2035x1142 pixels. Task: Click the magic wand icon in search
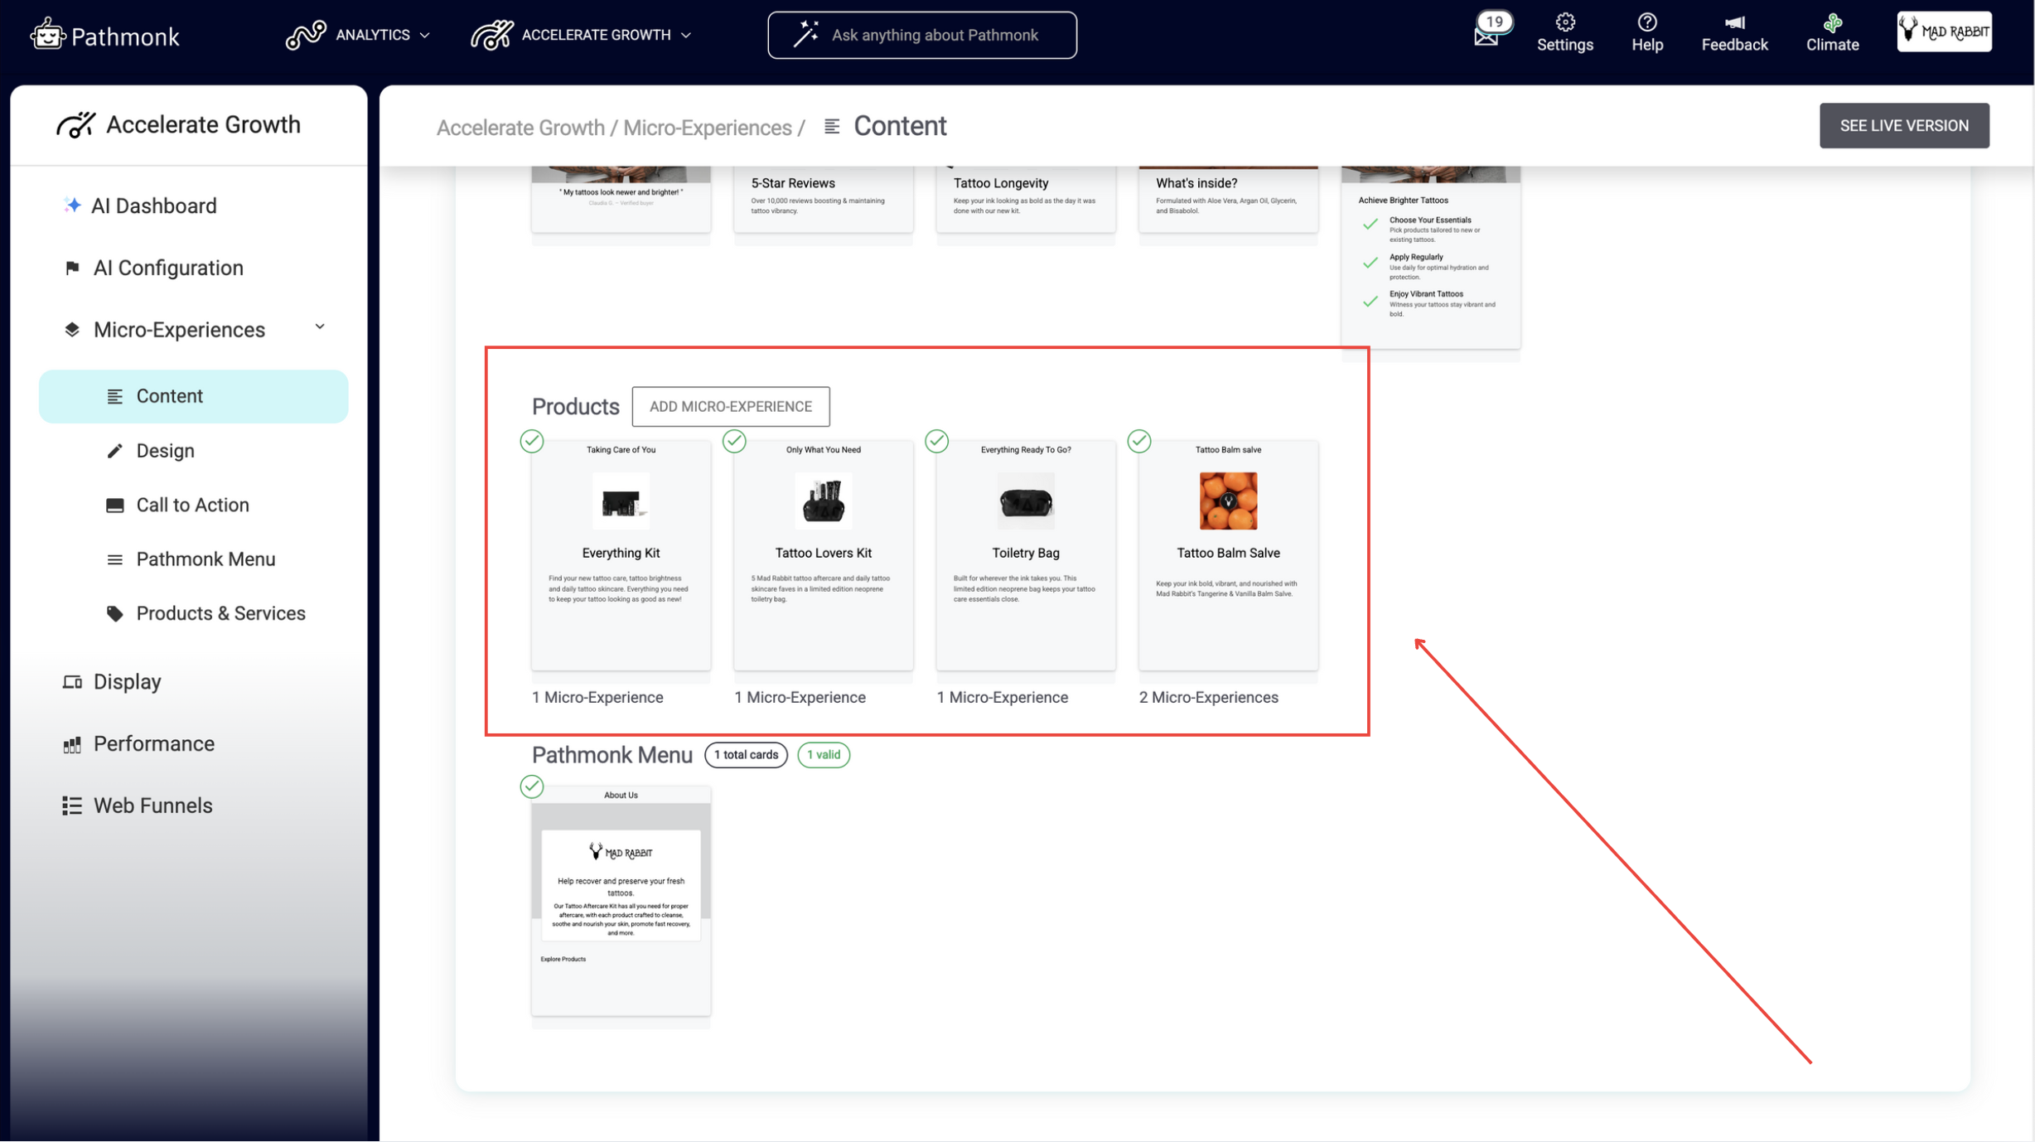pos(806,35)
